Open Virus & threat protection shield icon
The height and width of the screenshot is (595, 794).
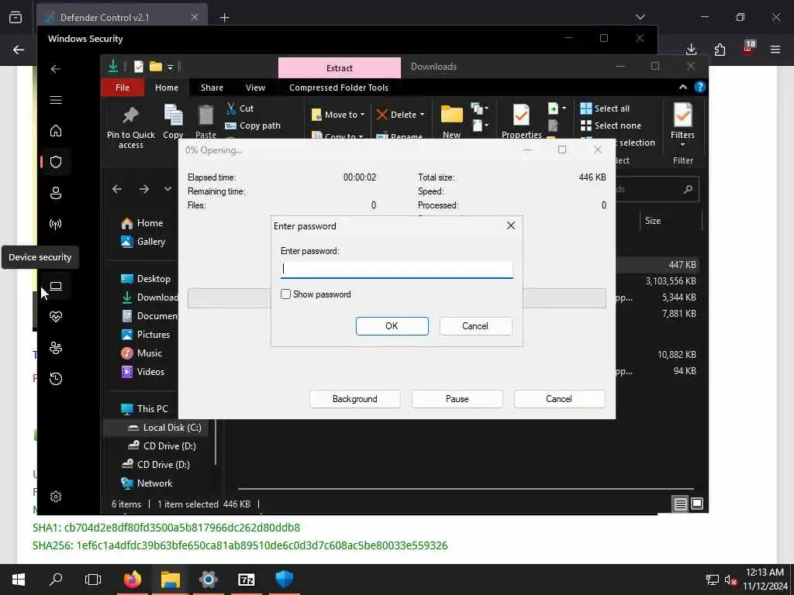click(56, 162)
